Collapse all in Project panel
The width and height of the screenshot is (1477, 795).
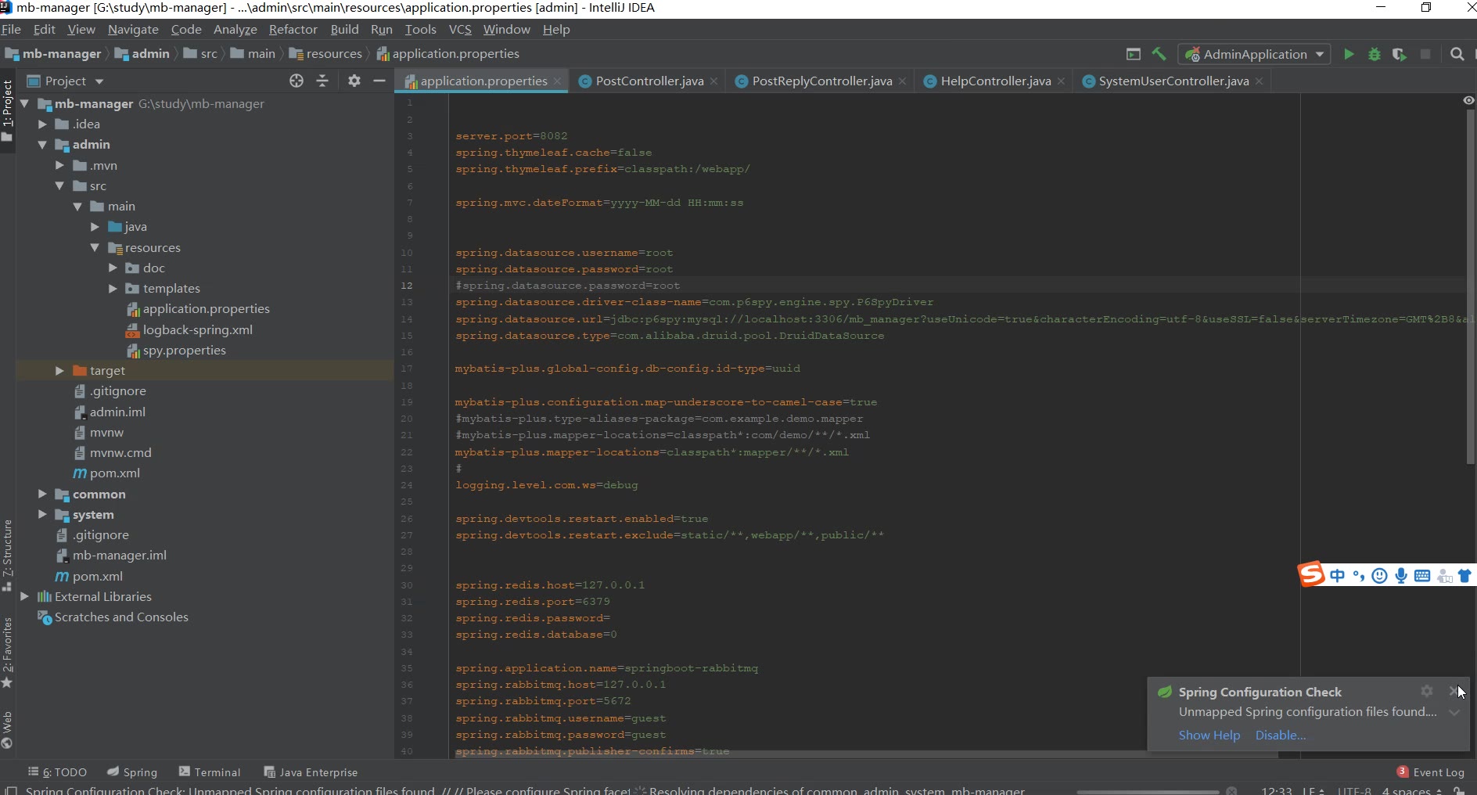coord(322,81)
